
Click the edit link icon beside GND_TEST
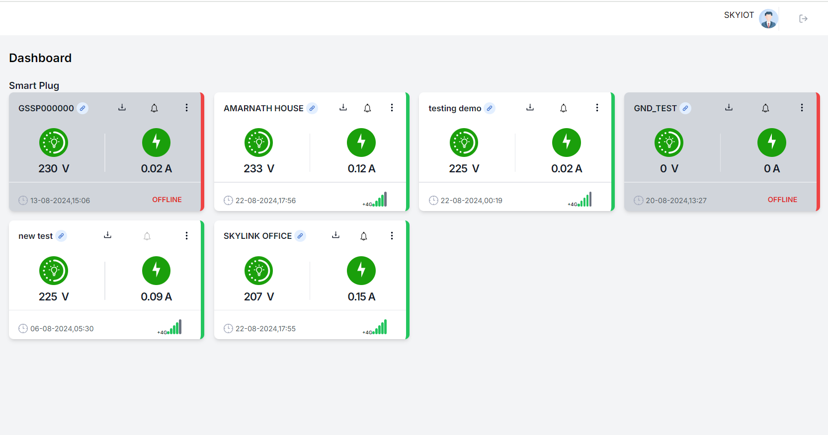click(685, 108)
